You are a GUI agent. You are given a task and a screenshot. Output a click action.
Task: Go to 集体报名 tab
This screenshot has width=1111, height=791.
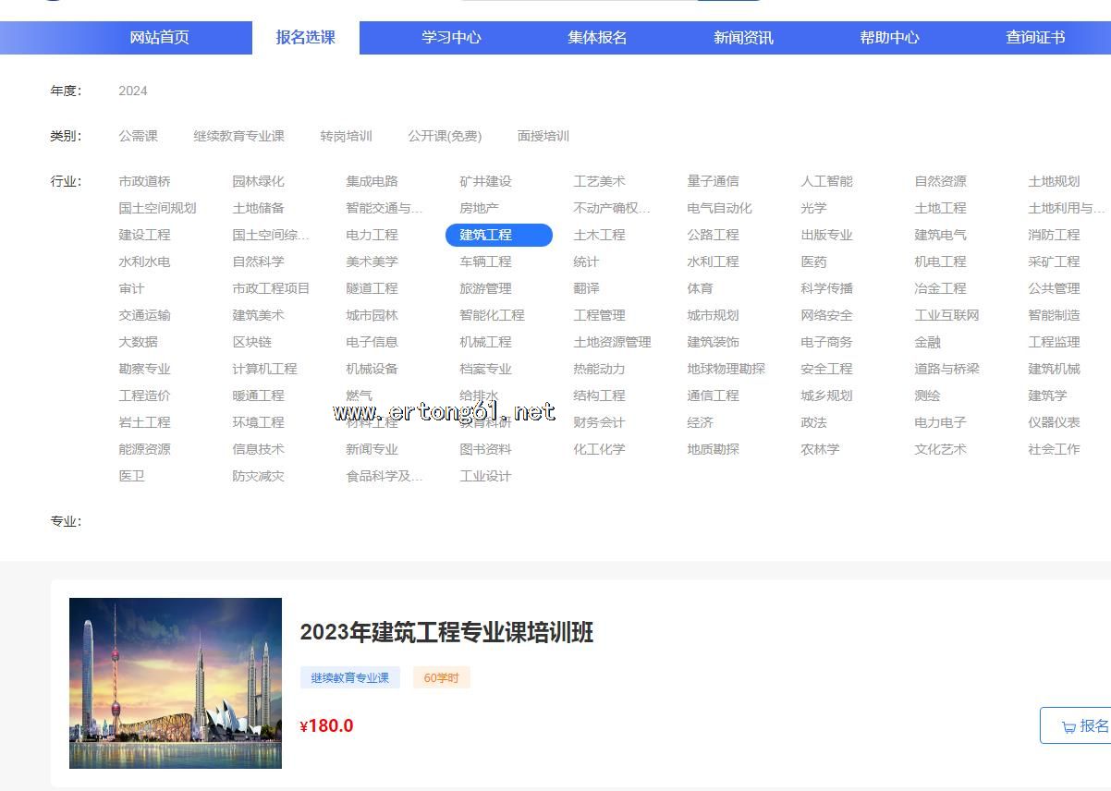coord(597,38)
